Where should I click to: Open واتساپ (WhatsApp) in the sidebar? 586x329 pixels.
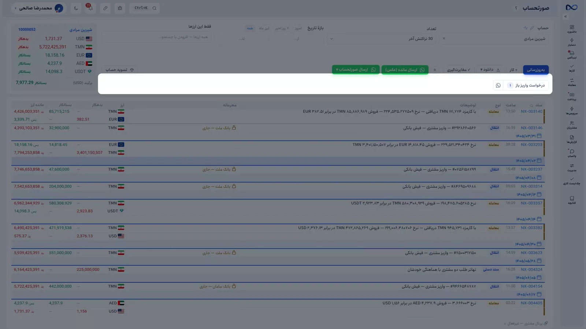pos(572,153)
